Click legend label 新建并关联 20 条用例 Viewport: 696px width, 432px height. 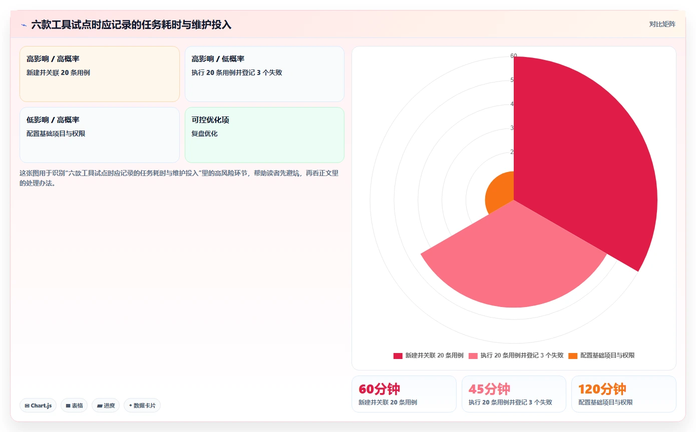click(x=434, y=355)
